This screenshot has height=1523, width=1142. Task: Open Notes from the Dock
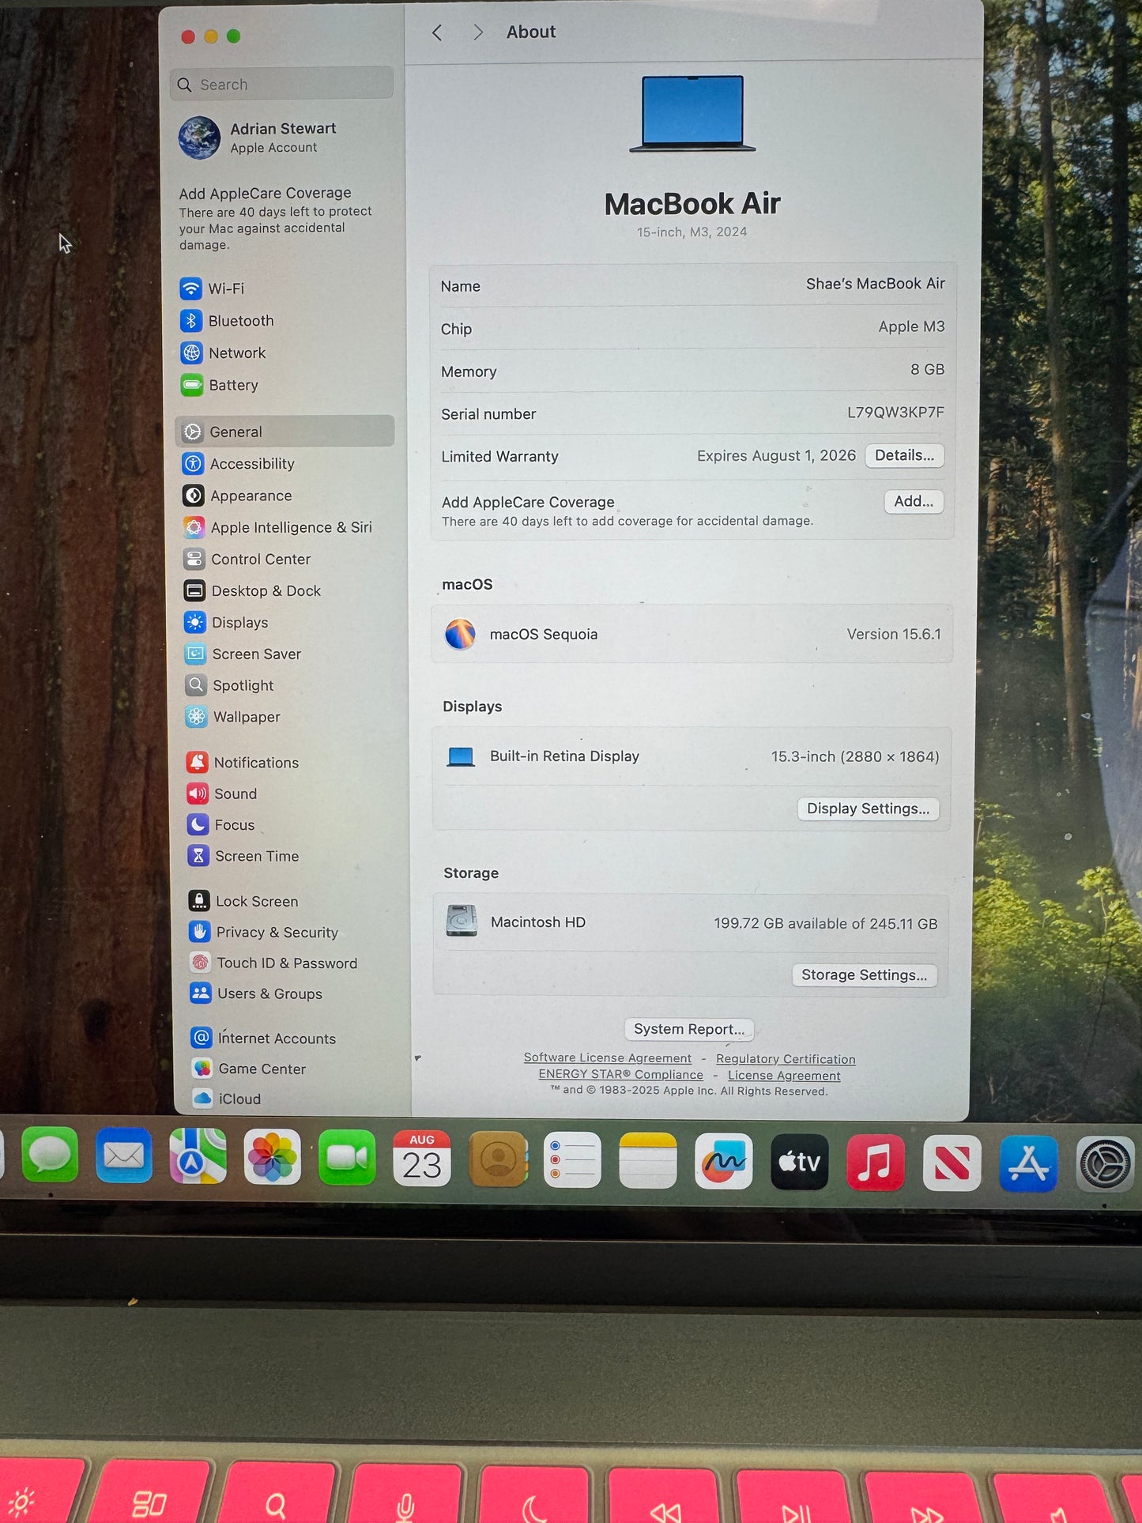[648, 1161]
